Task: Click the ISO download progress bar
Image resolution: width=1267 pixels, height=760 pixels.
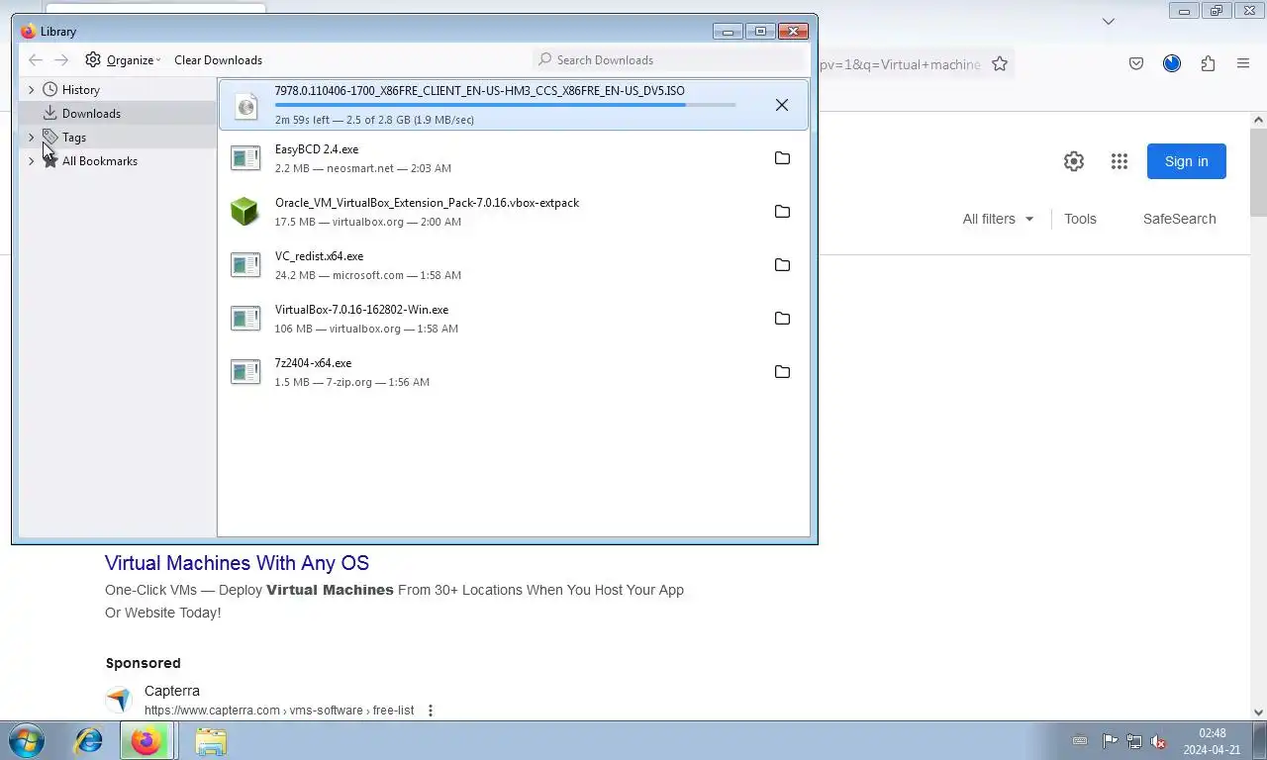Action: [505, 105]
